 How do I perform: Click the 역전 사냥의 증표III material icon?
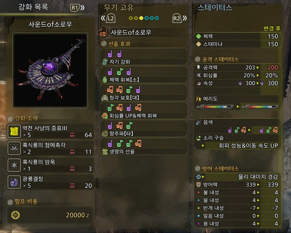tap(14, 131)
